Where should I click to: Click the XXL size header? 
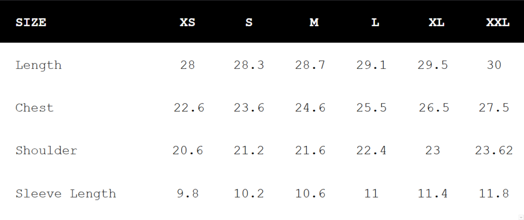[498, 22]
